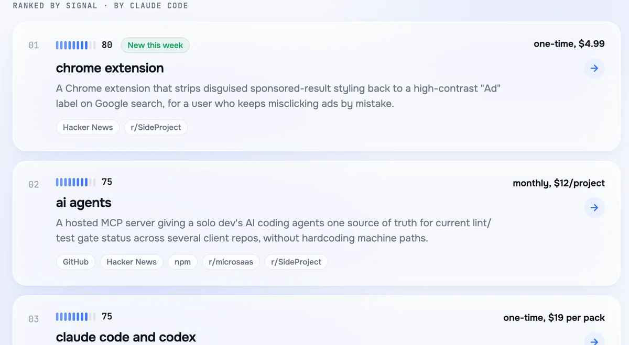Click the one-time, $4.99 price label
The height and width of the screenshot is (345, 629).
point(569,44)
